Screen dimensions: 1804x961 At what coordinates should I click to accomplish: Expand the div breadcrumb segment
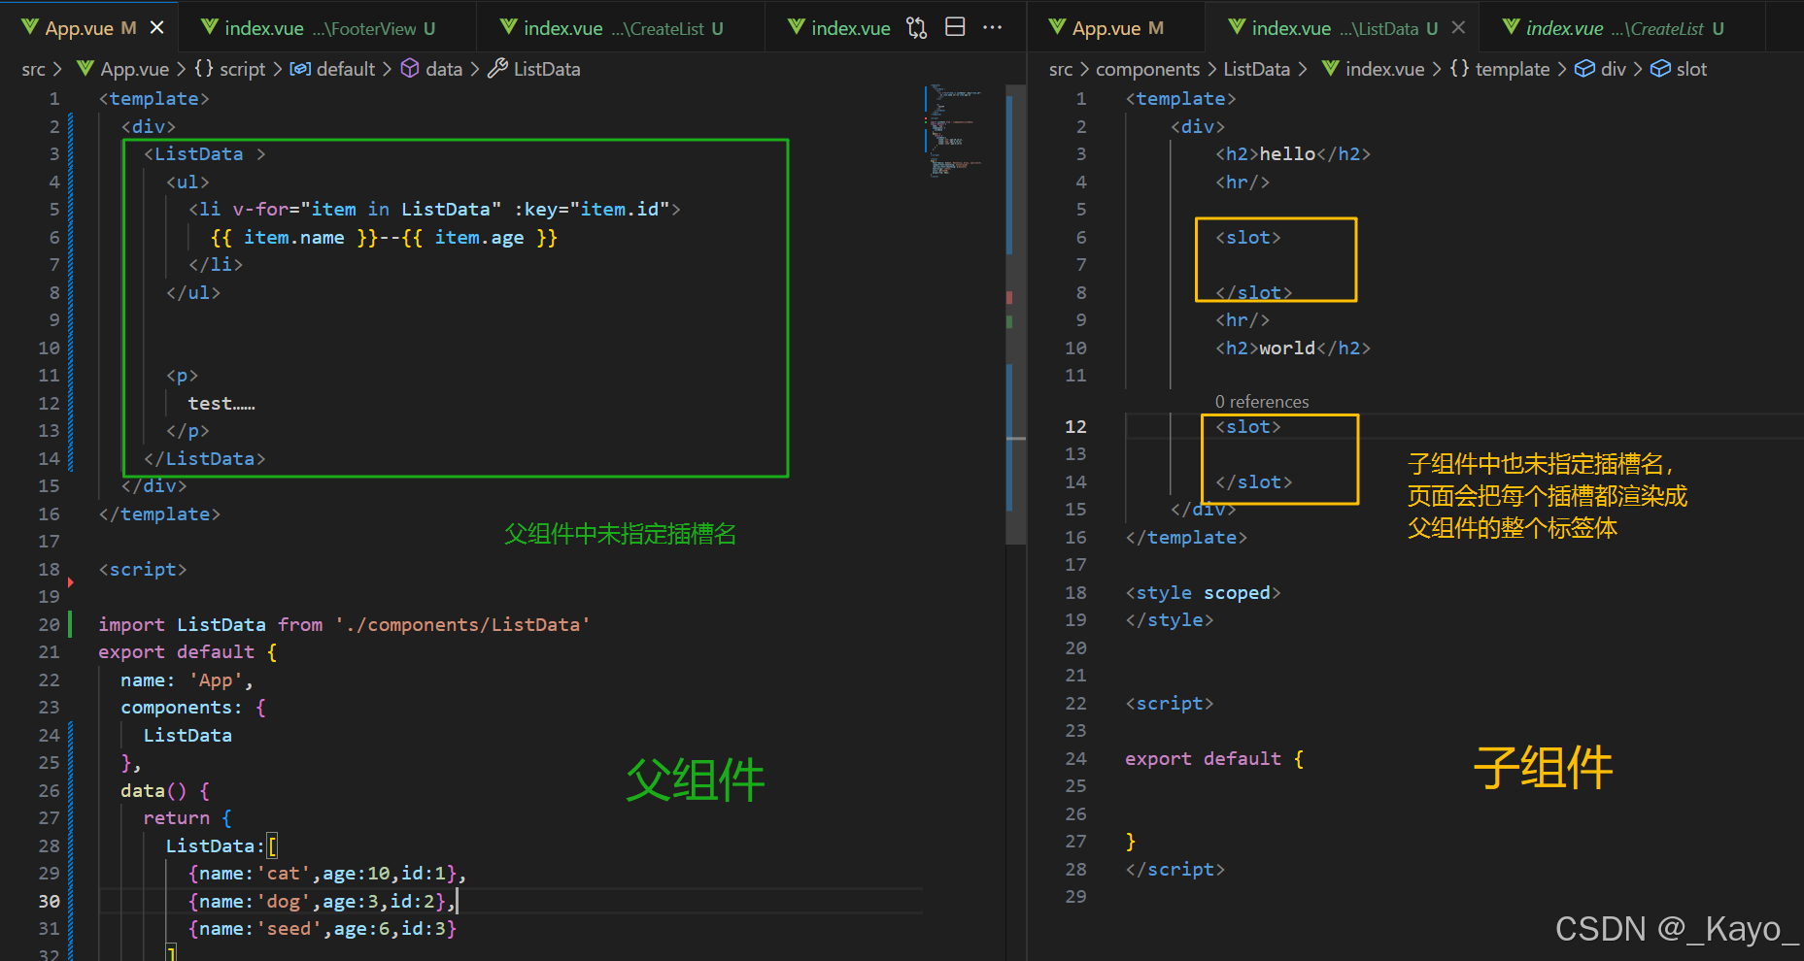1600,69
